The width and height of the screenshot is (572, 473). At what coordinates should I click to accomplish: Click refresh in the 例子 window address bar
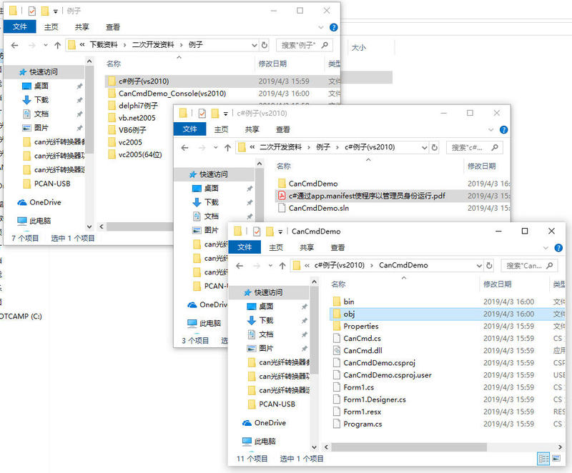265,45
